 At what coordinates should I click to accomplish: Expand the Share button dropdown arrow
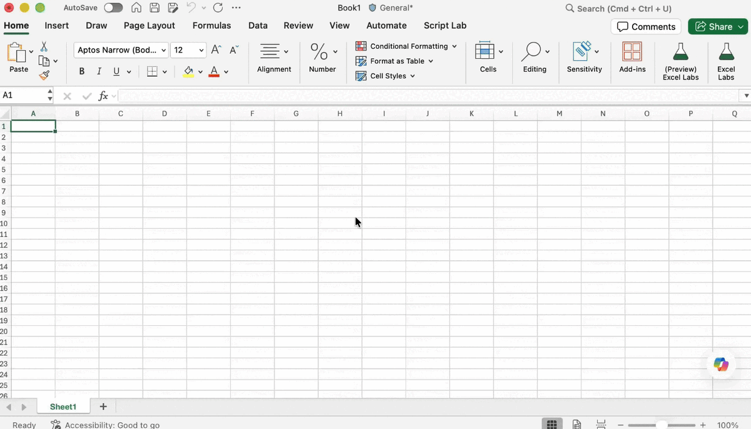[741, 26]
